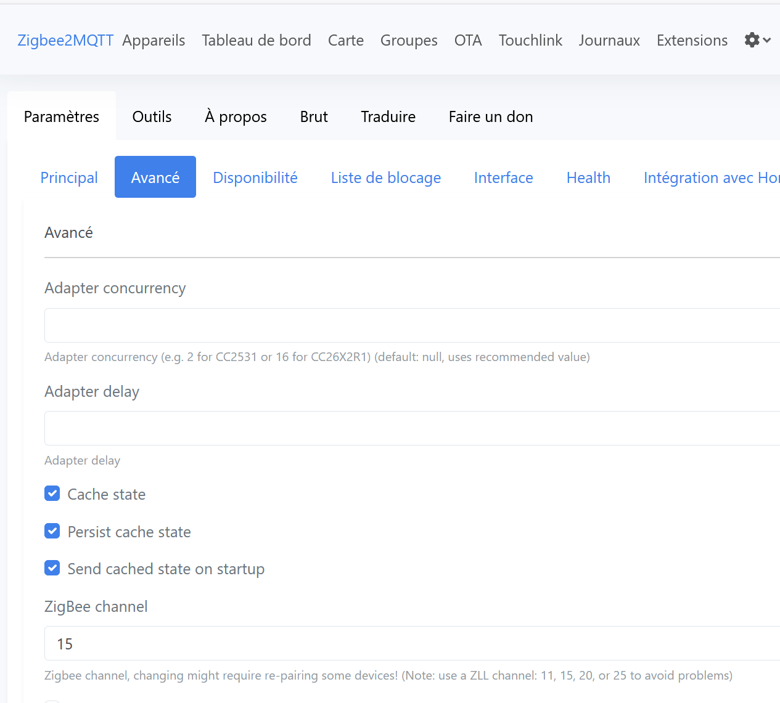Viewport: 780px width, 703px height.
Task: Disable the Cache state checkbox
Action: (x=52, y=494)
